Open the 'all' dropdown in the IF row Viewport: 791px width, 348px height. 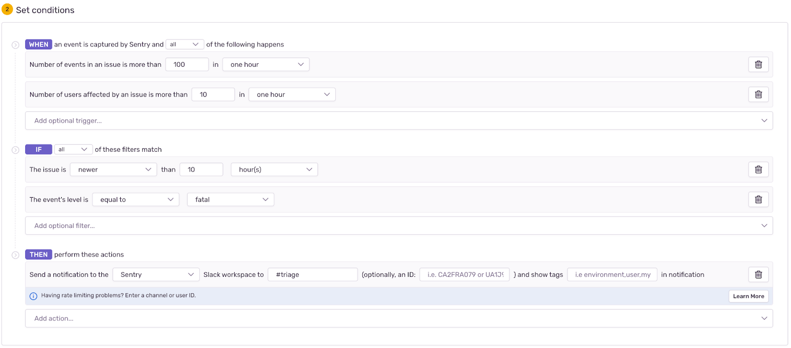click(73, 149)
